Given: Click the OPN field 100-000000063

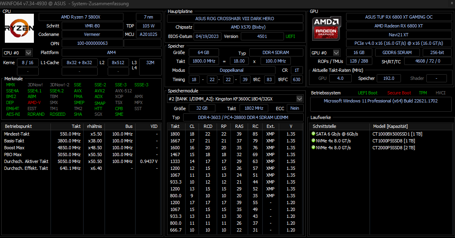Looking at the screenshot, I should (x=92, y=43).
